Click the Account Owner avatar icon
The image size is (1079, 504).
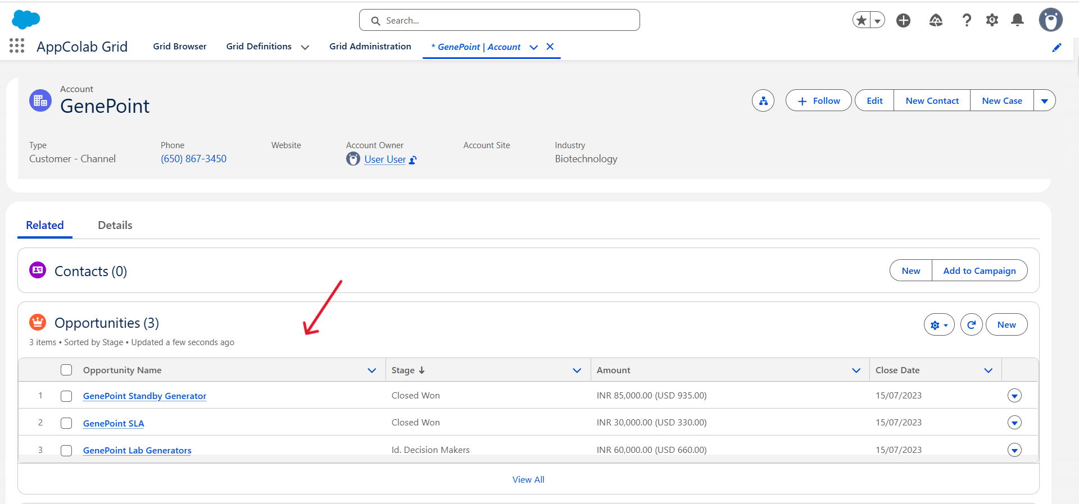[353, 159]
